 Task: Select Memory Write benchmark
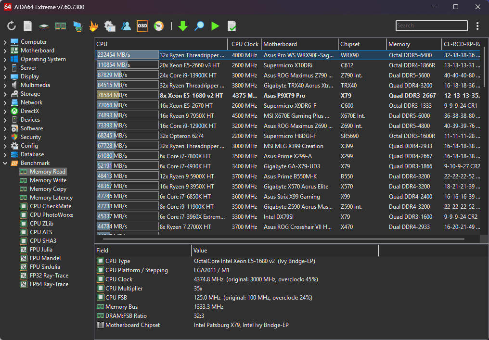click(x=48, y=180)
